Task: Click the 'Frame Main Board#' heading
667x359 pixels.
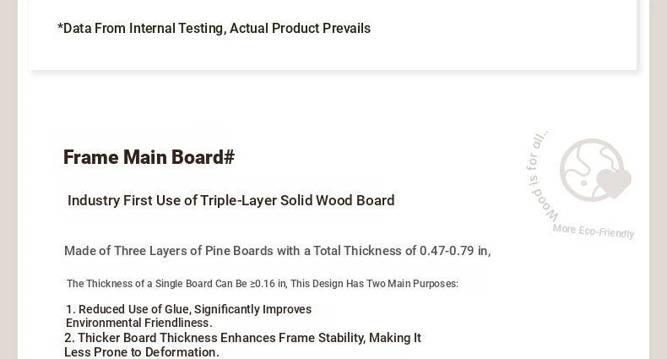Action: pyautogui.click(x=149, y=157)
